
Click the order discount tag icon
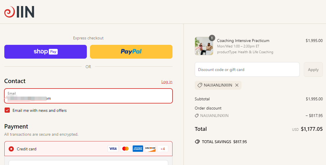pyautogui.click(x=197, y=116)
